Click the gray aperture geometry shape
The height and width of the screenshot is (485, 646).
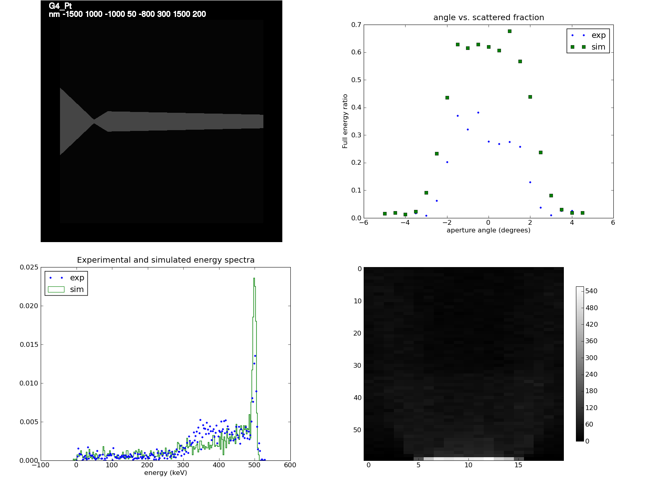click(161, 121)
